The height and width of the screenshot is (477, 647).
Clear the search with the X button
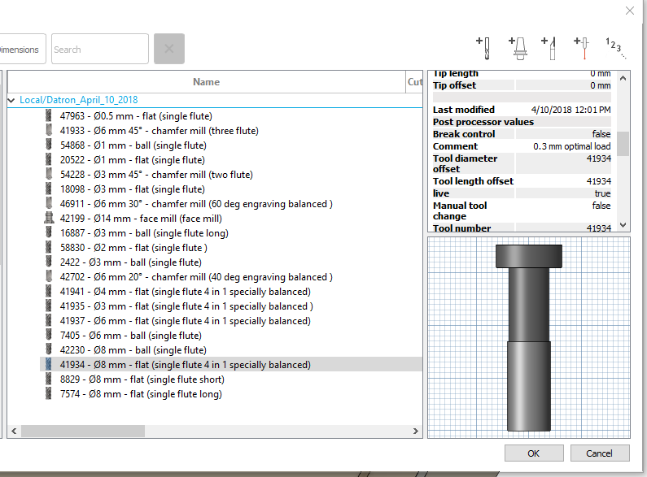click(x=169, y=49)
